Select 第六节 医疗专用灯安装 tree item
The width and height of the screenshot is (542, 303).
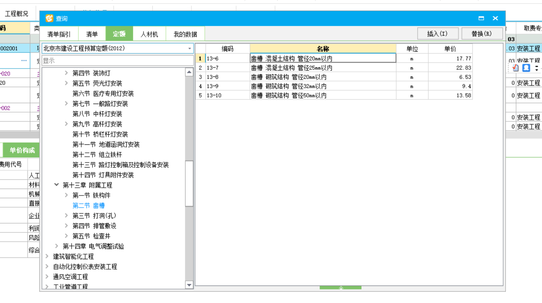103,93
